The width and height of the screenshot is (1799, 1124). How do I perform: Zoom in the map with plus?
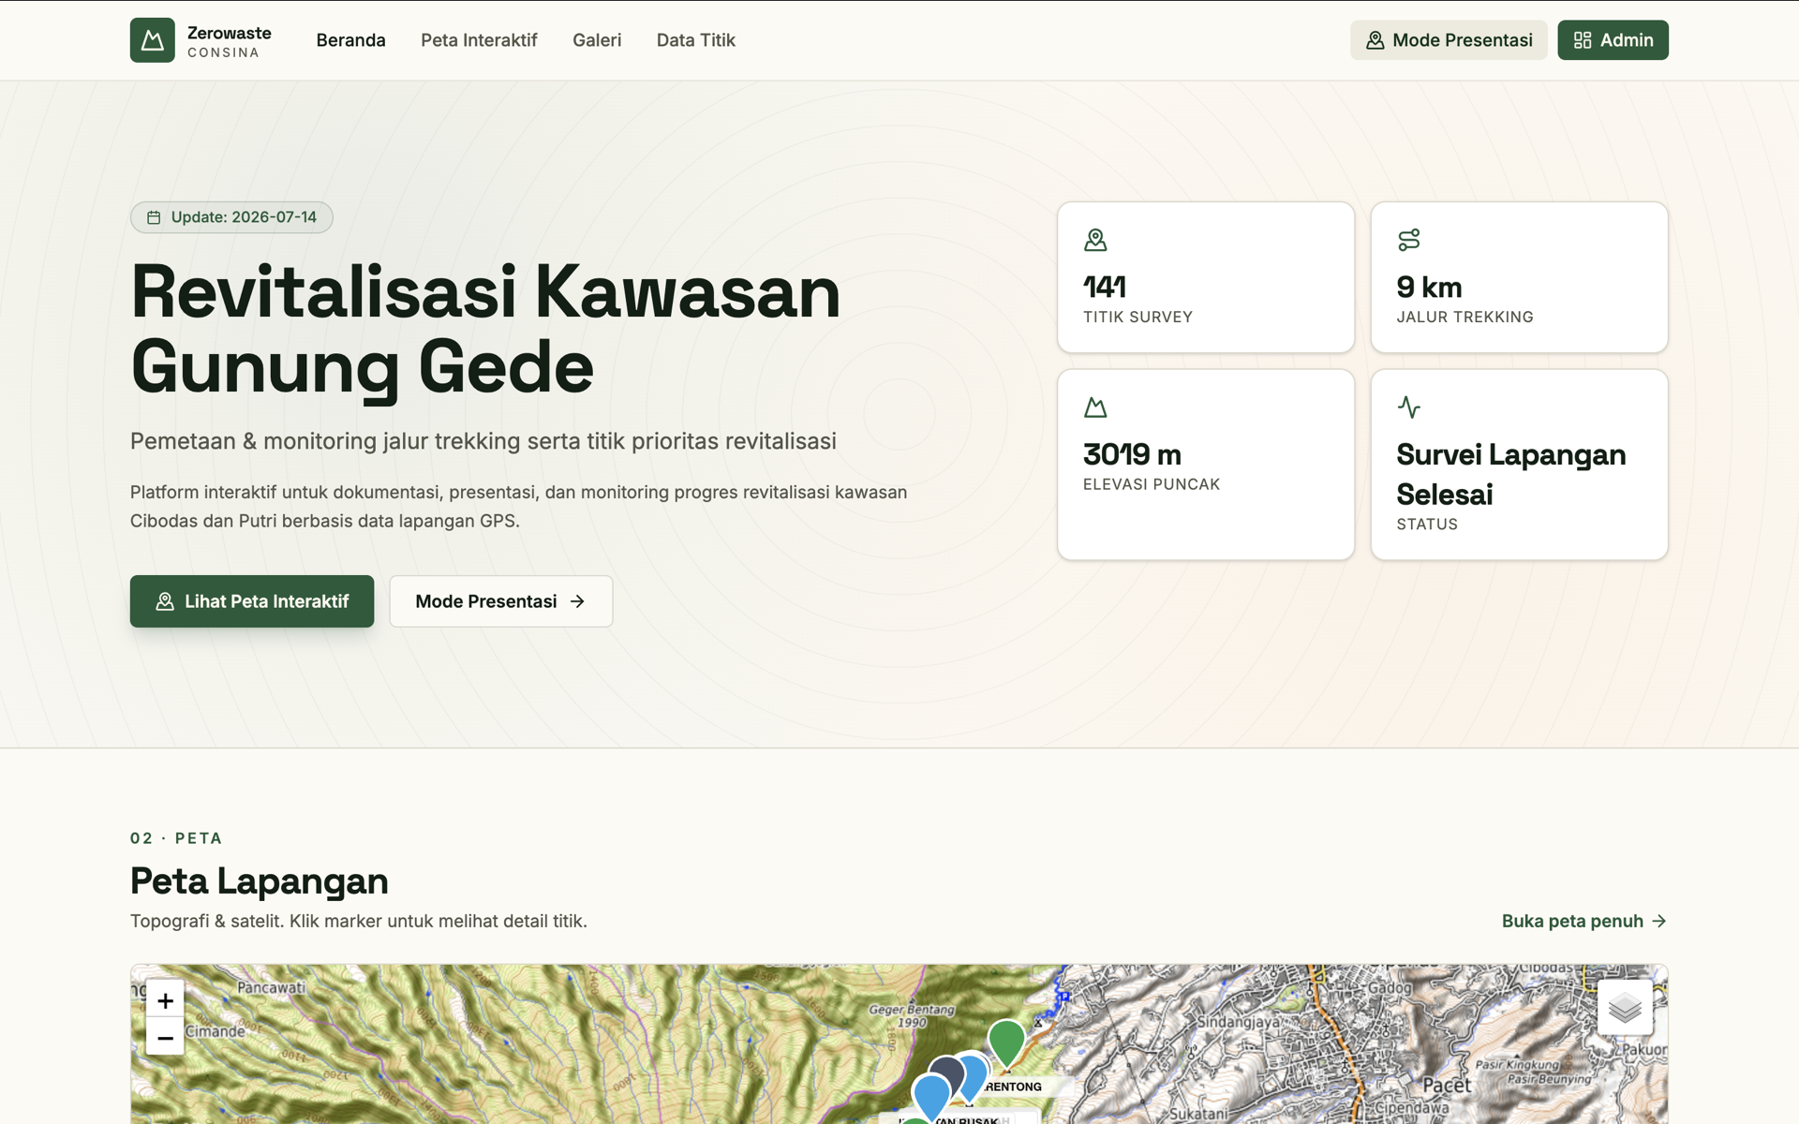(x=165, y=1000)
